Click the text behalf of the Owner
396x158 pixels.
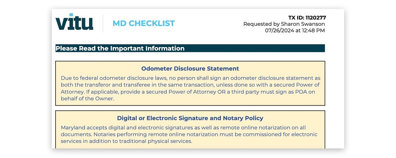point(87,98)
